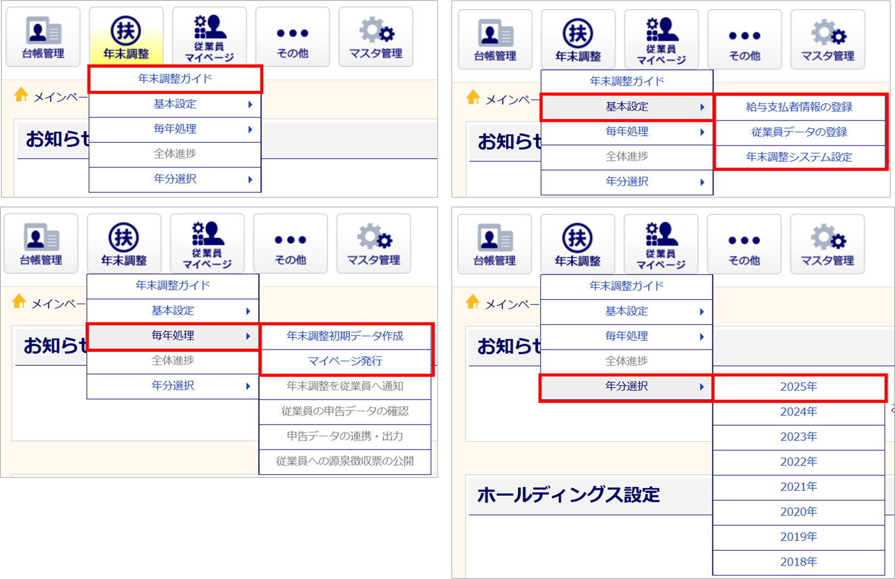This screenshot has width=895, height=579.
Task: Select 年末調整ガイド in top-left menu
Action: 175,79
